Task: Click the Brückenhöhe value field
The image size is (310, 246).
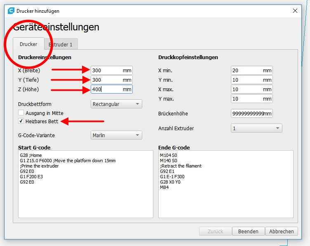Action: [x=252, y=113]
